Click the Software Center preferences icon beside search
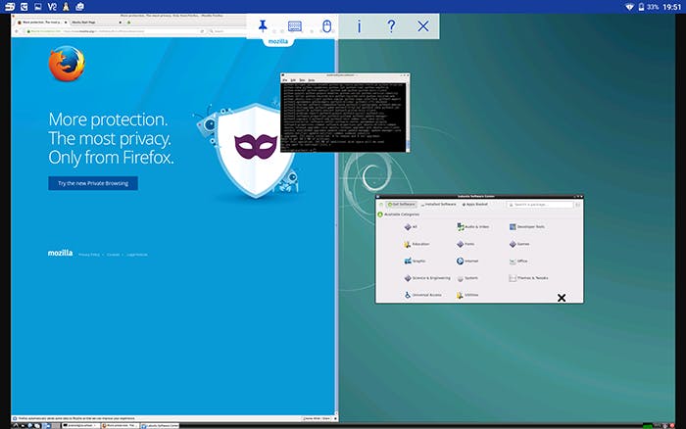Image resolution: width=686 pixels, height=429 pixels. tap(577, 205)
